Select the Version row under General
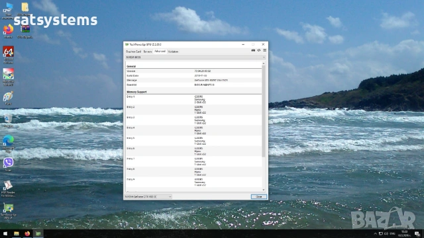This screenshot has height=238, width=424. (193, 71)
